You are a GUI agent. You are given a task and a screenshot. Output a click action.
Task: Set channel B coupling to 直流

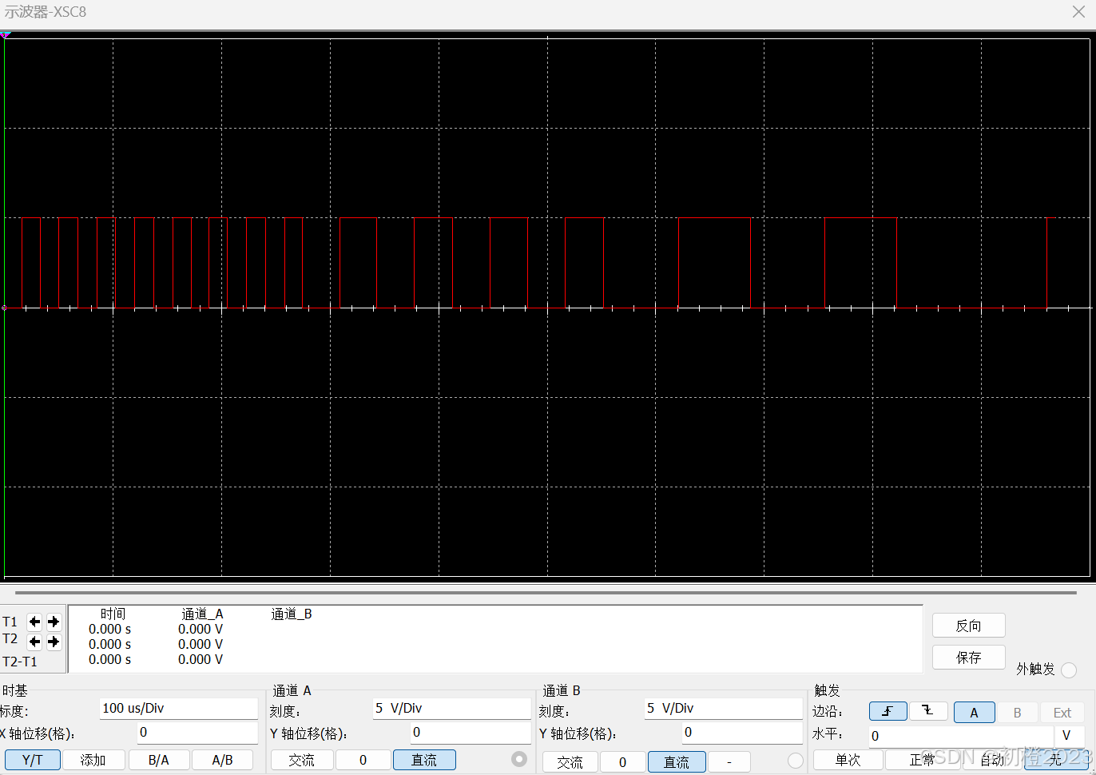click(x=677, y=762)
